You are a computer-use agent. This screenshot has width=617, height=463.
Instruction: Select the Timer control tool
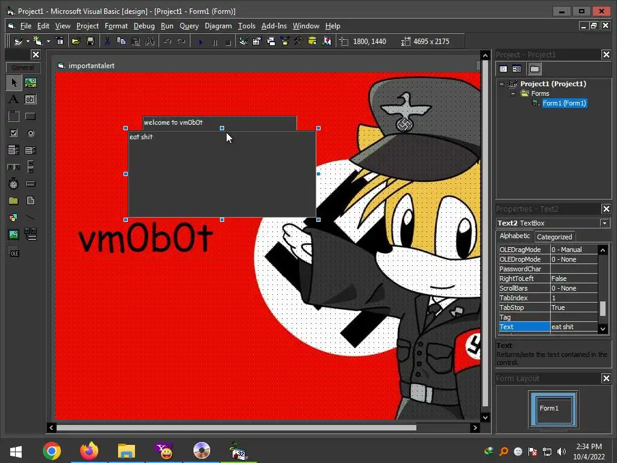coord(14,184)
